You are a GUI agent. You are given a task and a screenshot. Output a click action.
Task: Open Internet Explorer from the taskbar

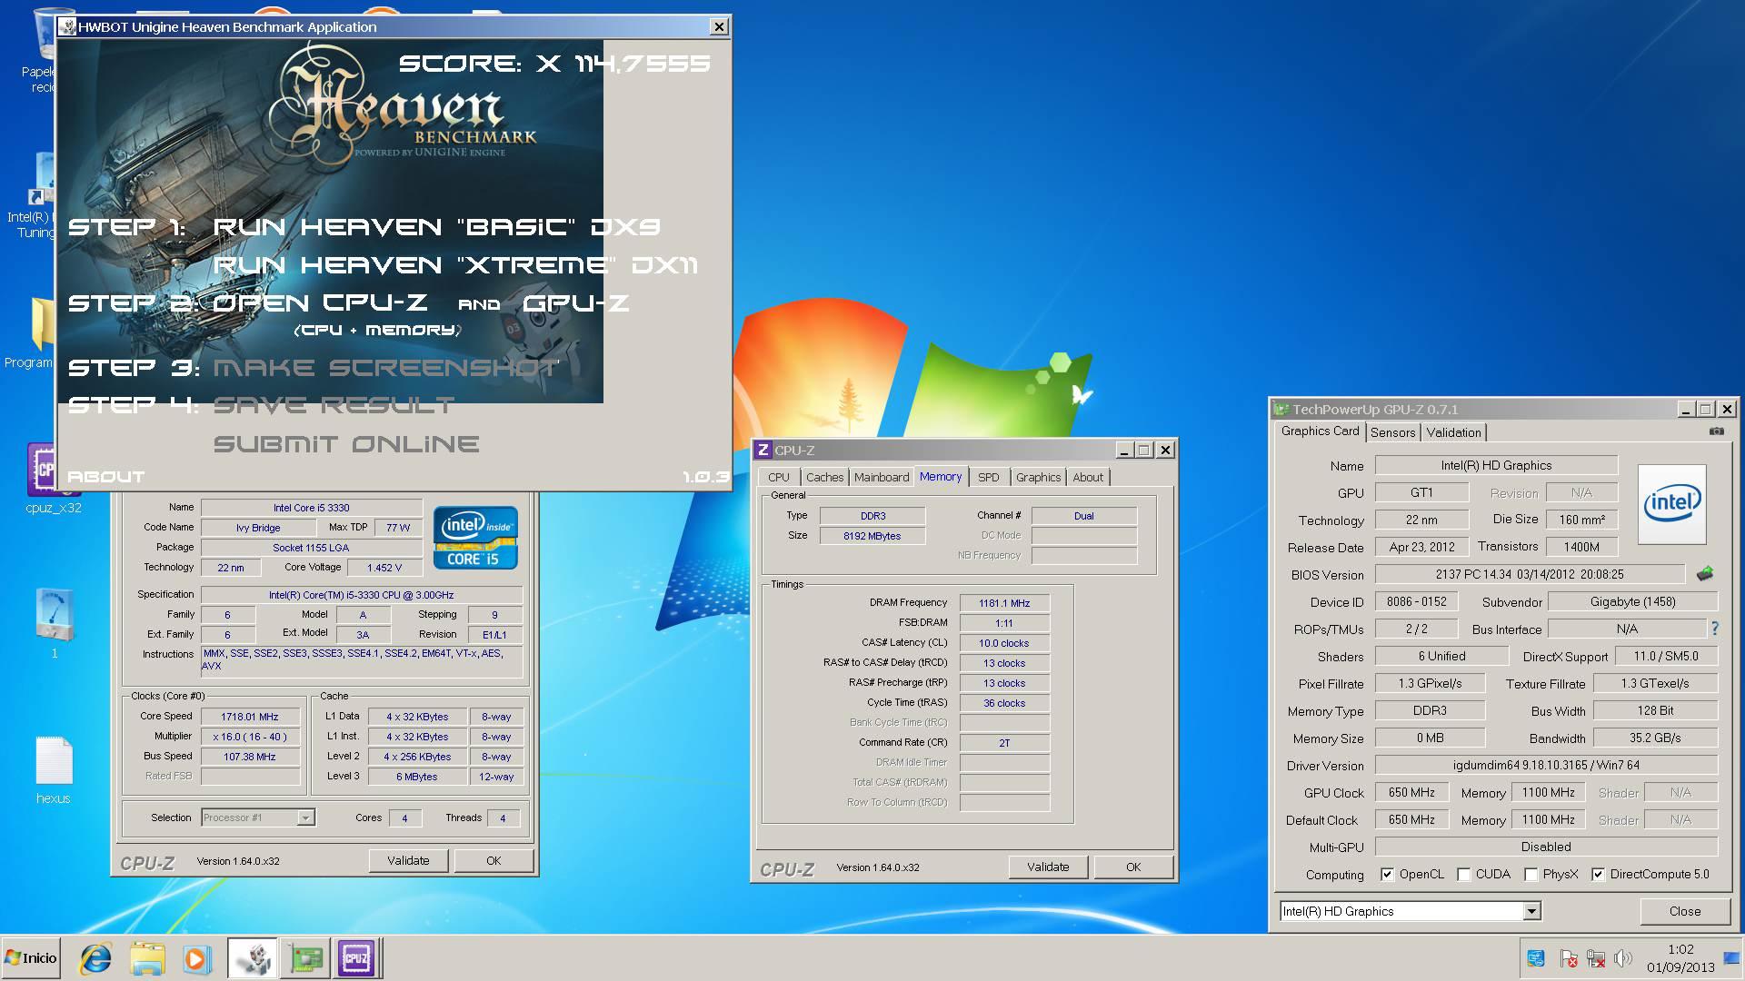click(95, 958)
